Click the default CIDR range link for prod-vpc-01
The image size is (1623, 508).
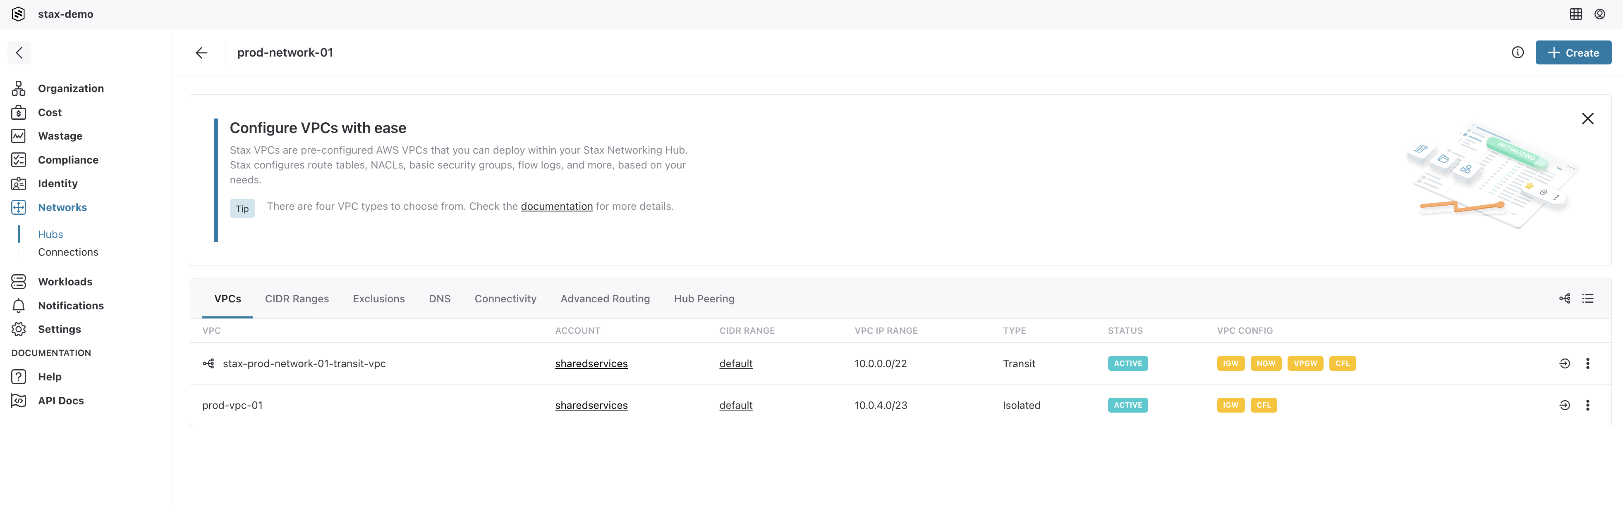click(x=736, y=404)
